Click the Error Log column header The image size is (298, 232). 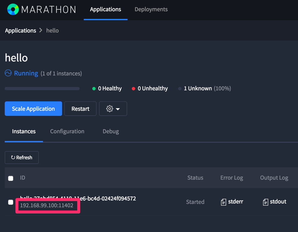tap(232, 178)
